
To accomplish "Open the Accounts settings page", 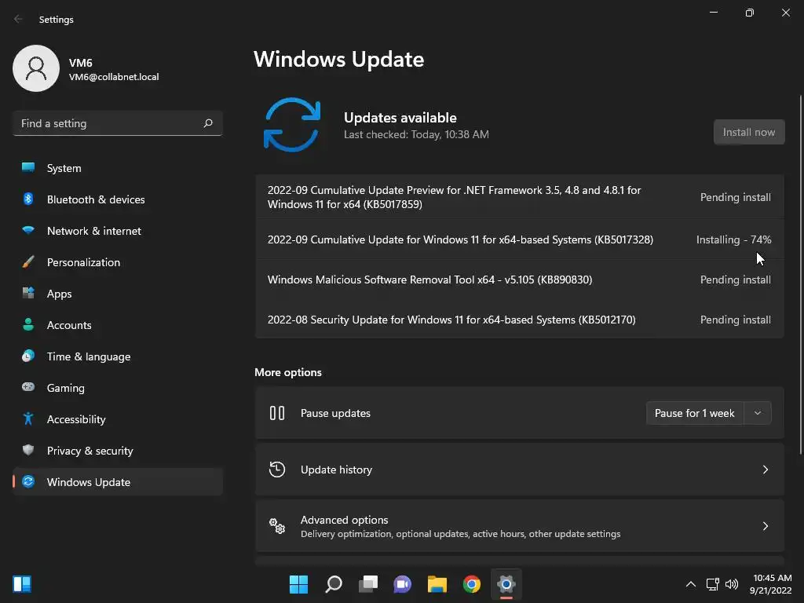I will click(118, 325).
